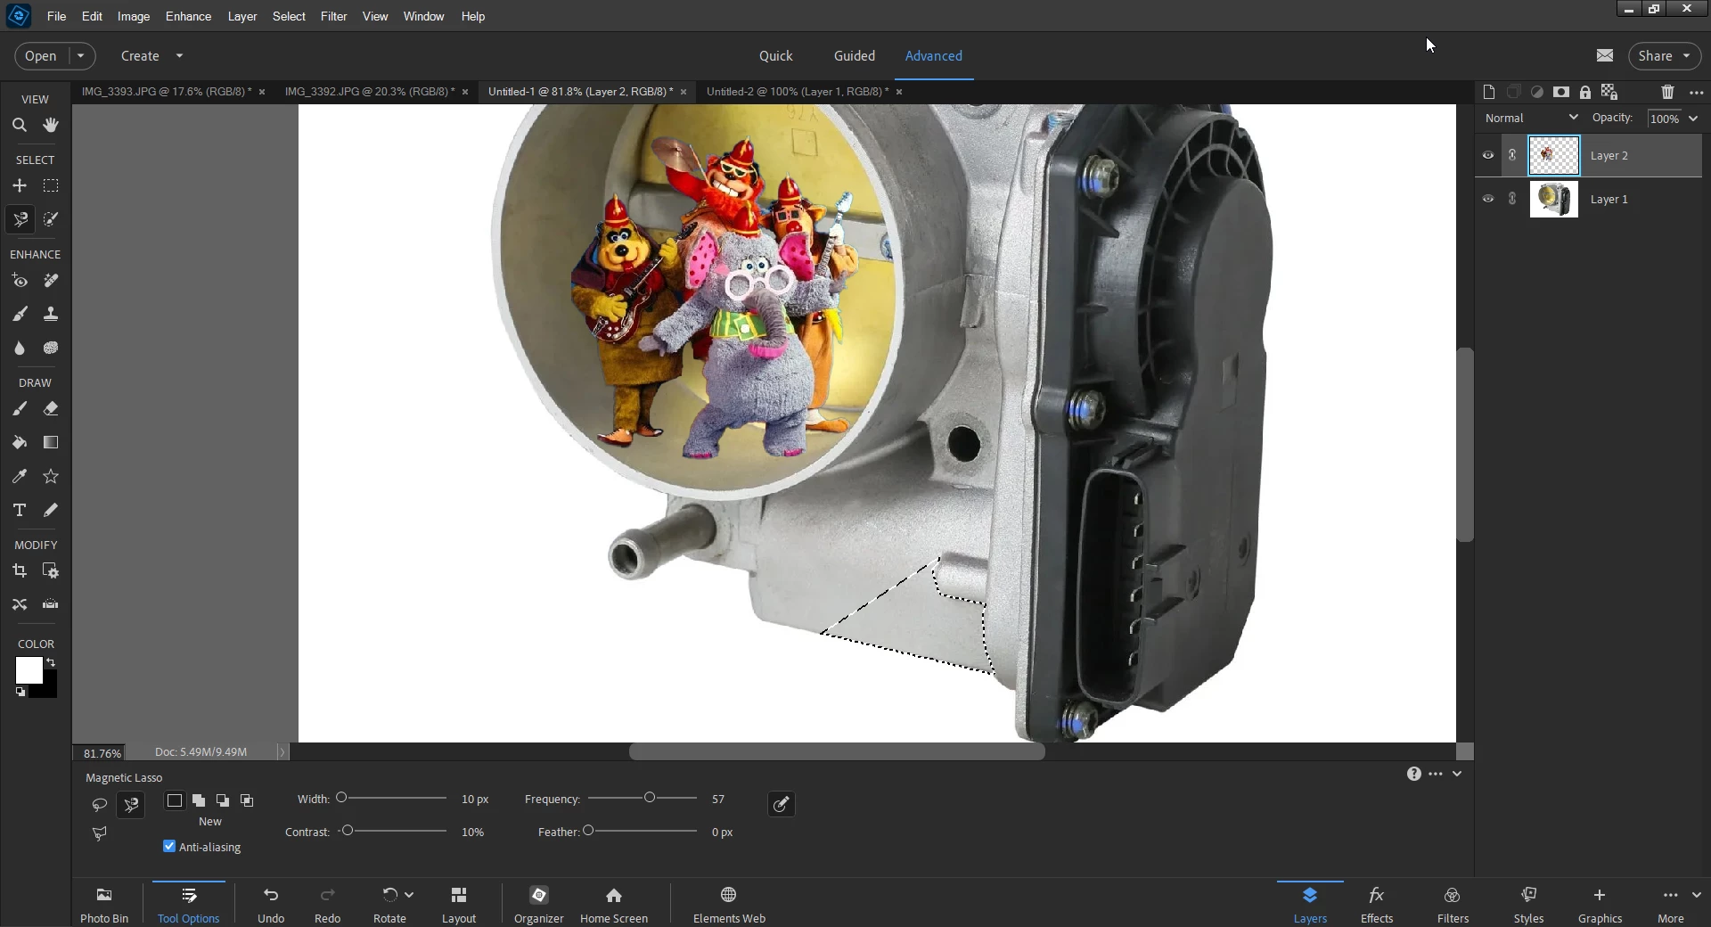Click the Undo button
The image size is (1711, 927).
271,904
